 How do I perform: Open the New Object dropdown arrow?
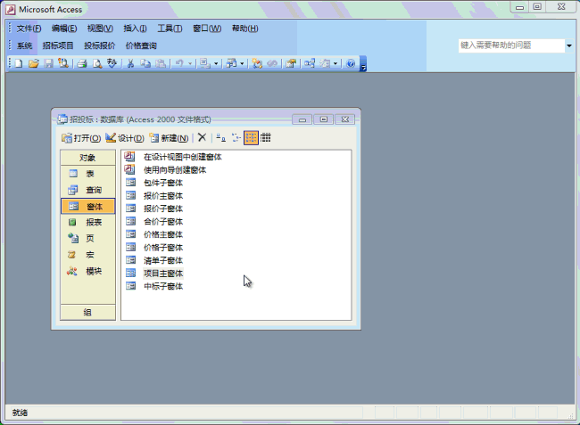(336, 63)
